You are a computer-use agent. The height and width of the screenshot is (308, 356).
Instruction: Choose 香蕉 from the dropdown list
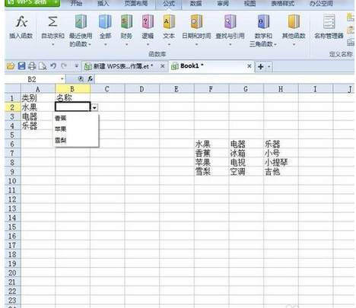[x=75, y=118]
